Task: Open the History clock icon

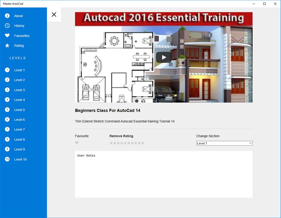Action: click(7, 26)
